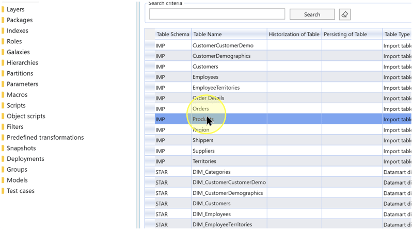Select the Shippers table name cell

(229, 140)
